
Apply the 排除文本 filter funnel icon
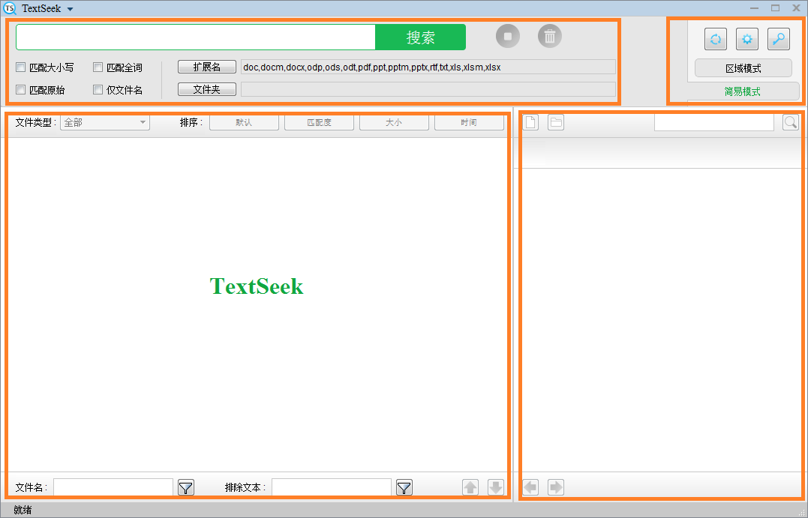[404, 487]
